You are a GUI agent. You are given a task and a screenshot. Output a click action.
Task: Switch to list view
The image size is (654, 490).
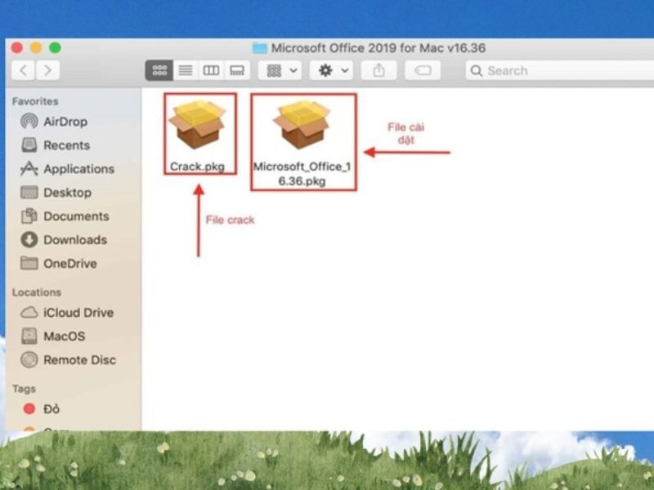tap(186, 70)
